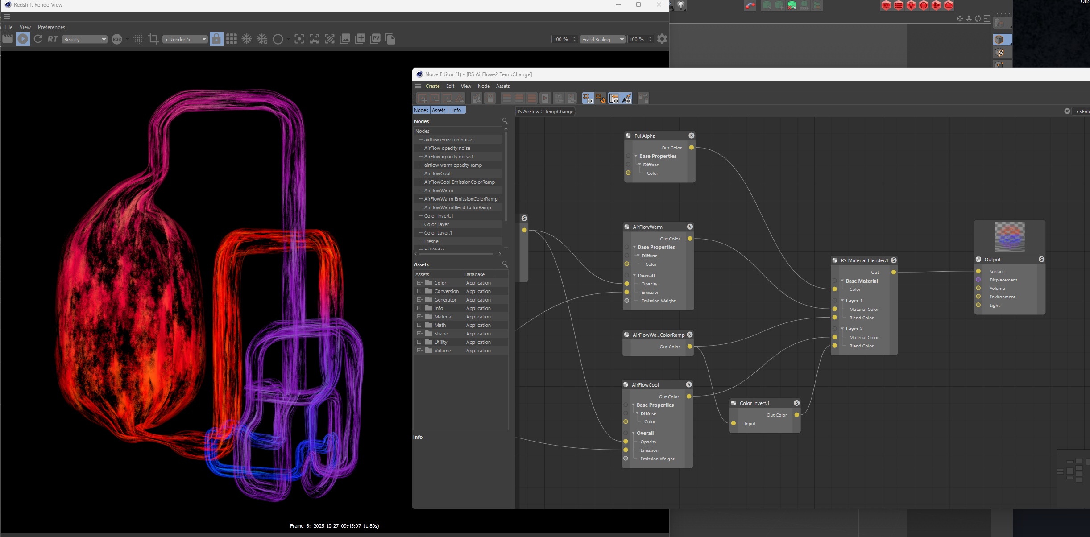Click the PV picture viewer icon
Image resolution: width=1090 pixels, height=537 pixels.
(x=375, y=39)
